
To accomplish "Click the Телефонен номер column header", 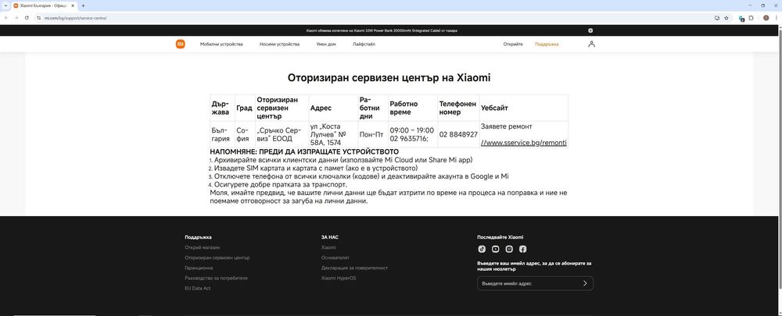I will (x=458, y=108).
